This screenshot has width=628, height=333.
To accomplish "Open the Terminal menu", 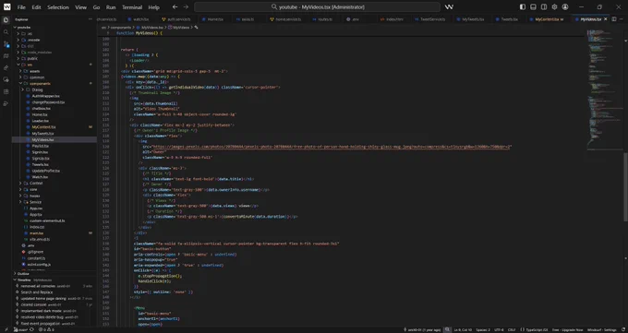I will click(x=132, y=7).
